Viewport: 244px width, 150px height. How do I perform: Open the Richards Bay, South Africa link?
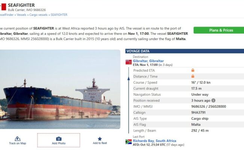coord(155,141)
